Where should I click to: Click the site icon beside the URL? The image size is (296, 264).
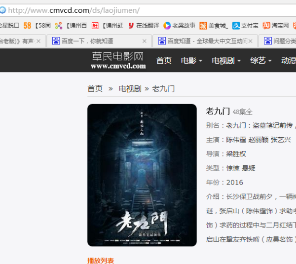click(2, 10)
